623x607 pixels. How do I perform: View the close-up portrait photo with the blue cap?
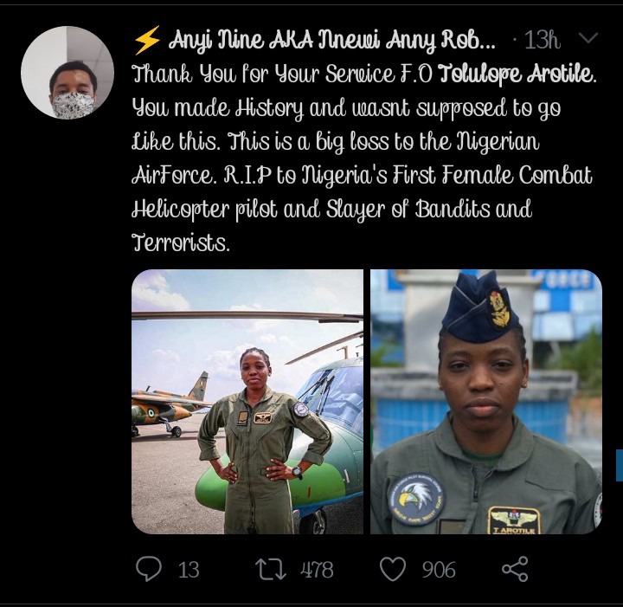pyautogui.click(x=486, y=402)
